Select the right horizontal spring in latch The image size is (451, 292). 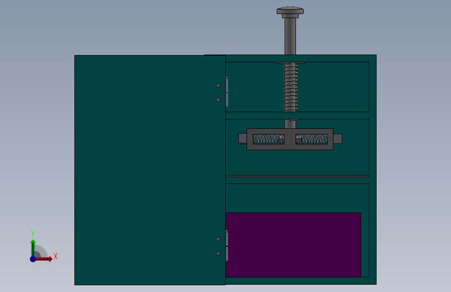click(x=312, y=139)
